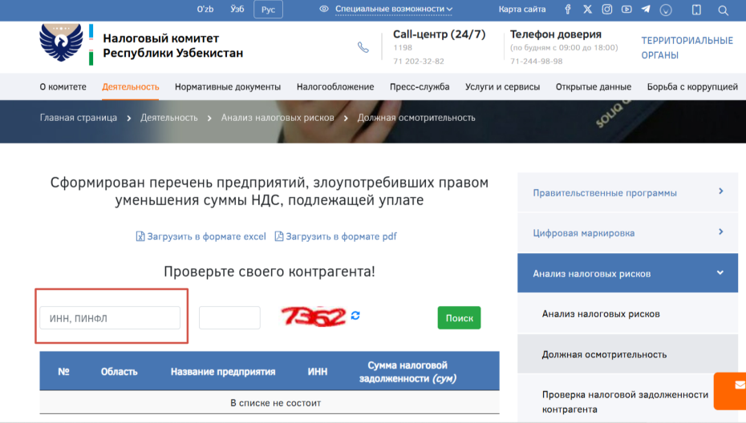Select the Рус language button
This screenshot has width=746, height=423.
point(268,10)
